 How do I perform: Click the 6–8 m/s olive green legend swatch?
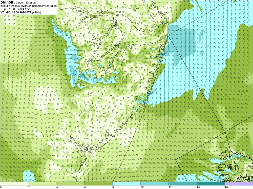click(98, 183)
